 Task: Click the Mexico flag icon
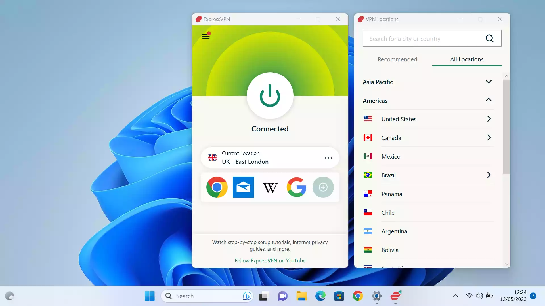pyautogui.click(x=368, y=156)
